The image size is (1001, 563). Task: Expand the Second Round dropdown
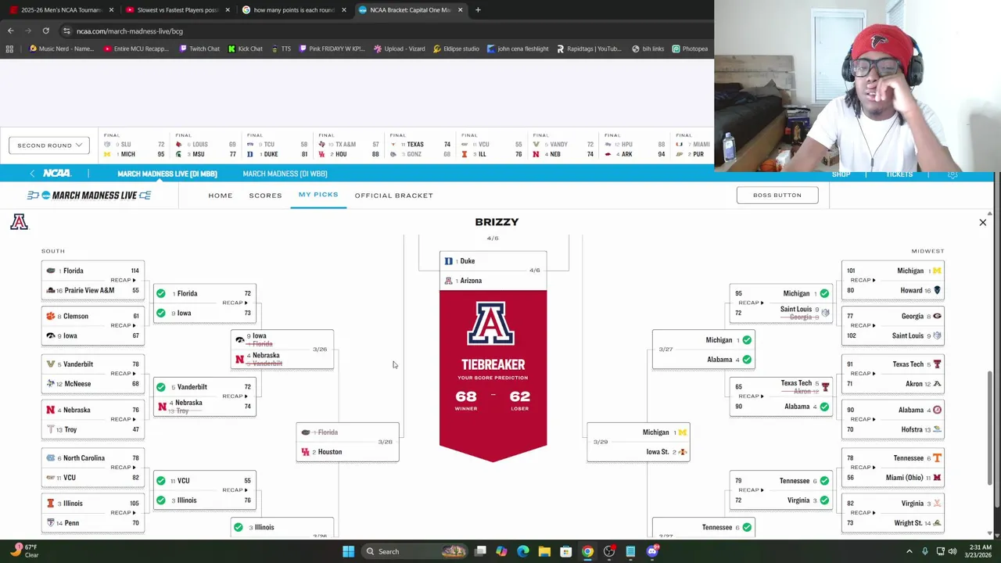(x=48, y=145)
